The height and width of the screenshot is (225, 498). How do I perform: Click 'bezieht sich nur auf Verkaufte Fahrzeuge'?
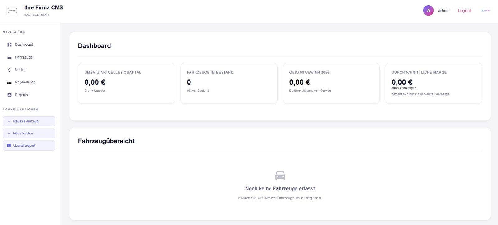pos(420,94)
